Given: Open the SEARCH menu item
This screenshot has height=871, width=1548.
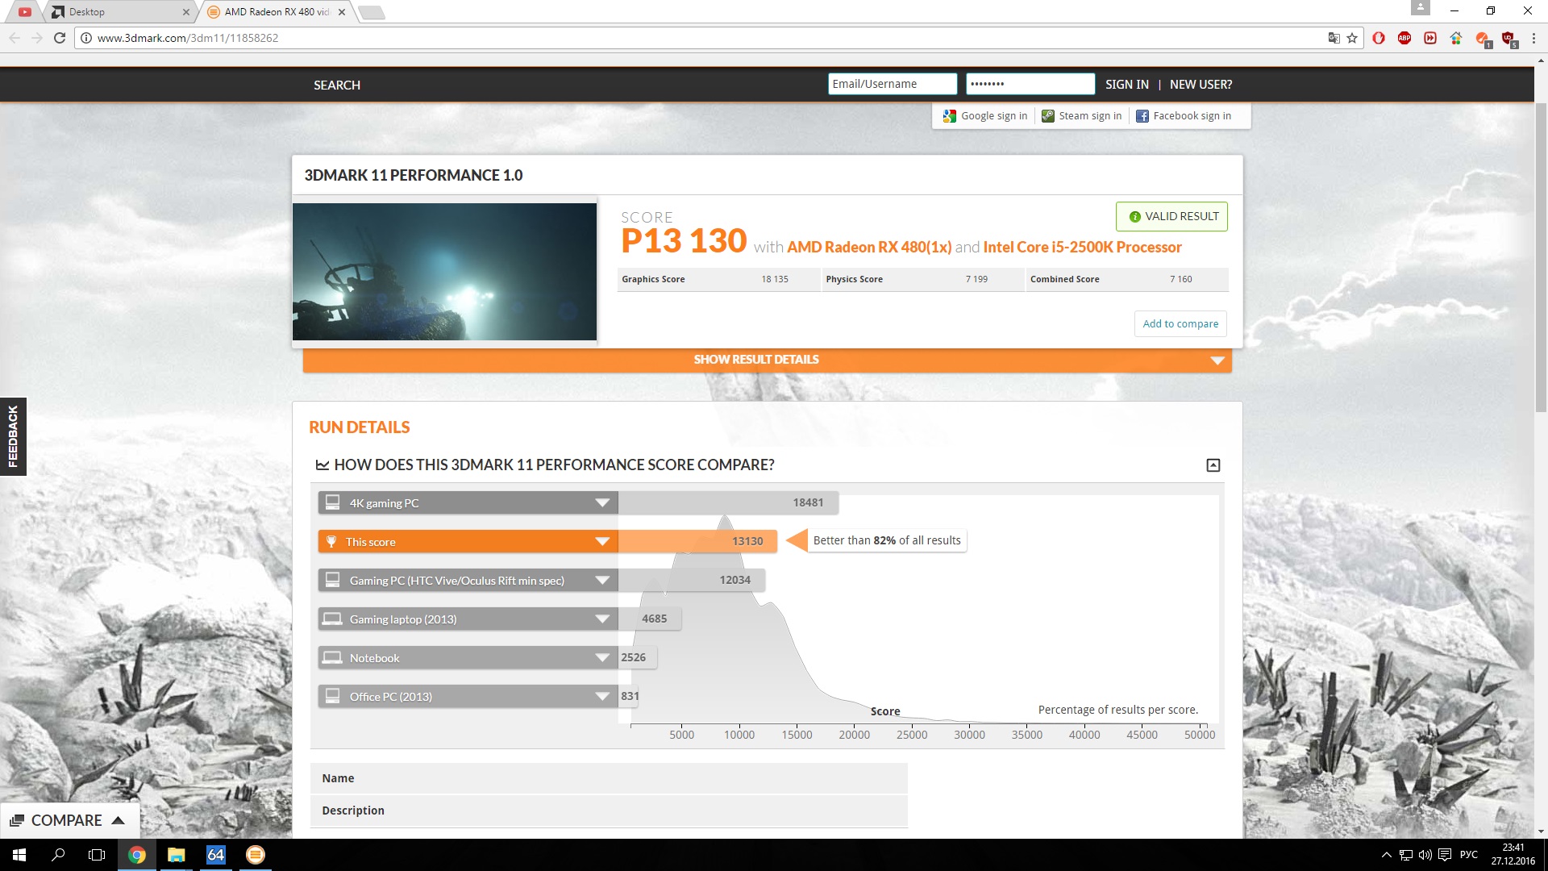Looking at the screenshot, I should click(x=337, y=85).
